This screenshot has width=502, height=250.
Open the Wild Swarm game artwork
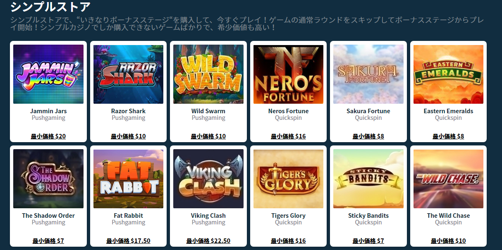[x=208, y=74]
